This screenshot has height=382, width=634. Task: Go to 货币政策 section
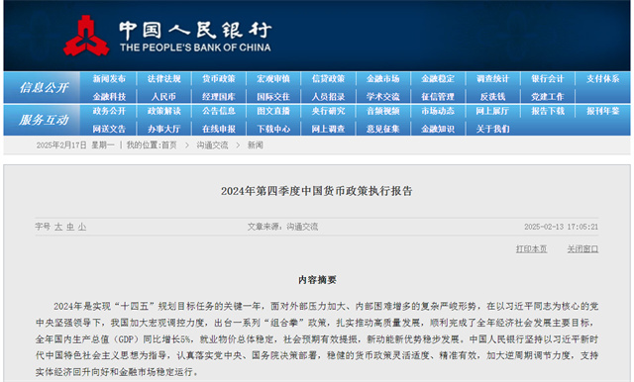click(219, 79)
